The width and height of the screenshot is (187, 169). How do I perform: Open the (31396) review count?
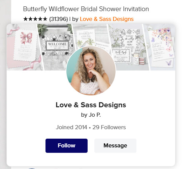(59, 19)
